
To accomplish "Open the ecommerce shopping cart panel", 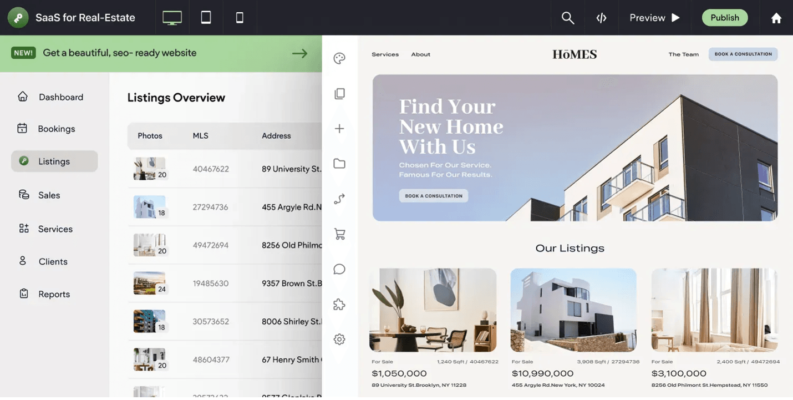I will 339,234.
